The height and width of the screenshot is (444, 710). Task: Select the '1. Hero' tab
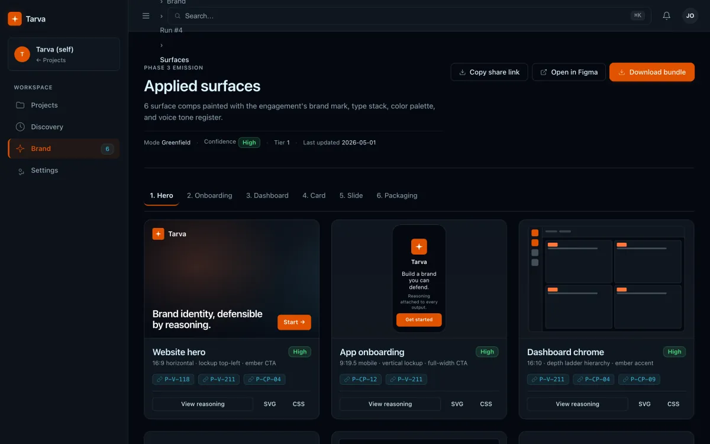162,195
